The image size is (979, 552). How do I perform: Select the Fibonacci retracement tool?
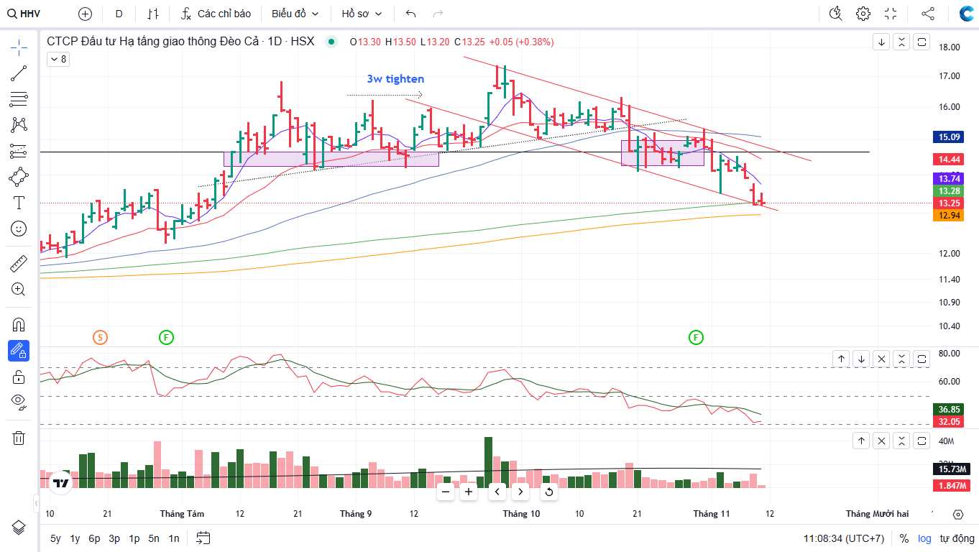point(19,98)
